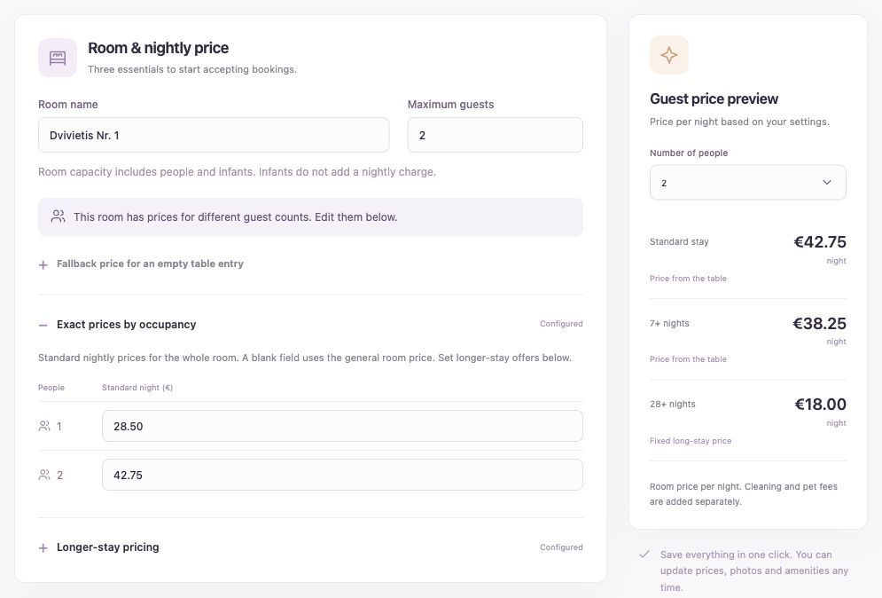Click the Room name label

pos(68,104)
